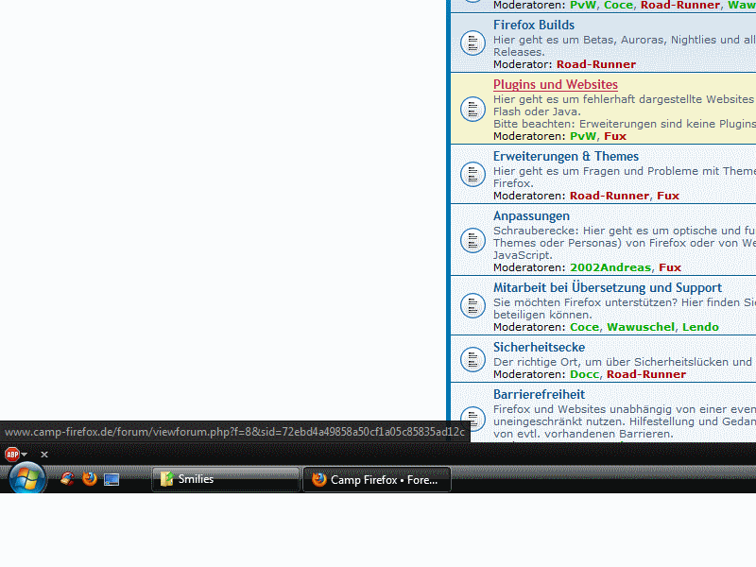Open moderator Road-Runner under Erweiterungen & Themes
This screenshot has width=756, height=567.
pyautogui.click(x=610, y=196)
